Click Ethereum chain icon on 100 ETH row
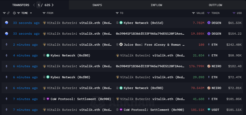Image resolution: width=246 pixels, height=115 pixels. (6, 44)
